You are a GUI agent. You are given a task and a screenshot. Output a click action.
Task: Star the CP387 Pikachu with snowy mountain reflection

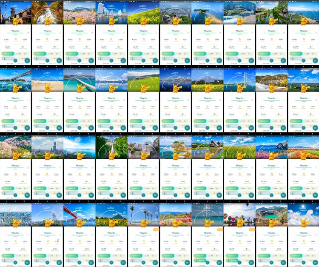[188, 74]
